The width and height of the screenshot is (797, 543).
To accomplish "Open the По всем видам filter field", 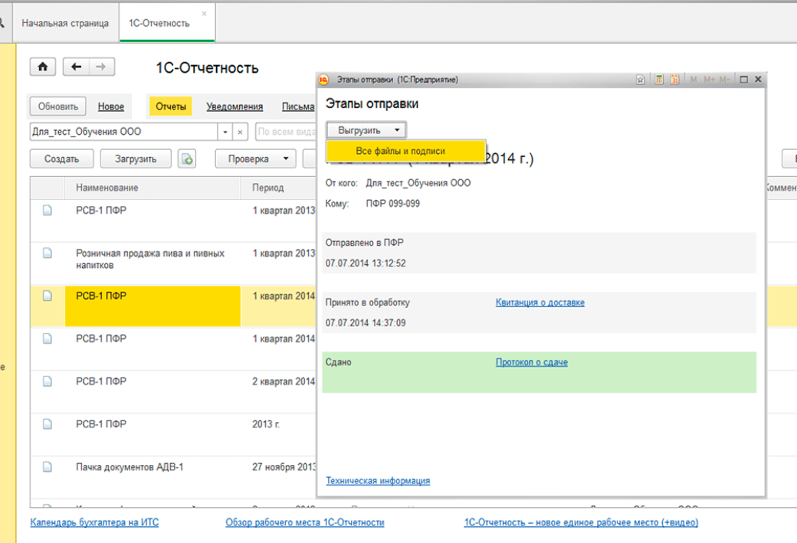I will [x=286, y=132].
